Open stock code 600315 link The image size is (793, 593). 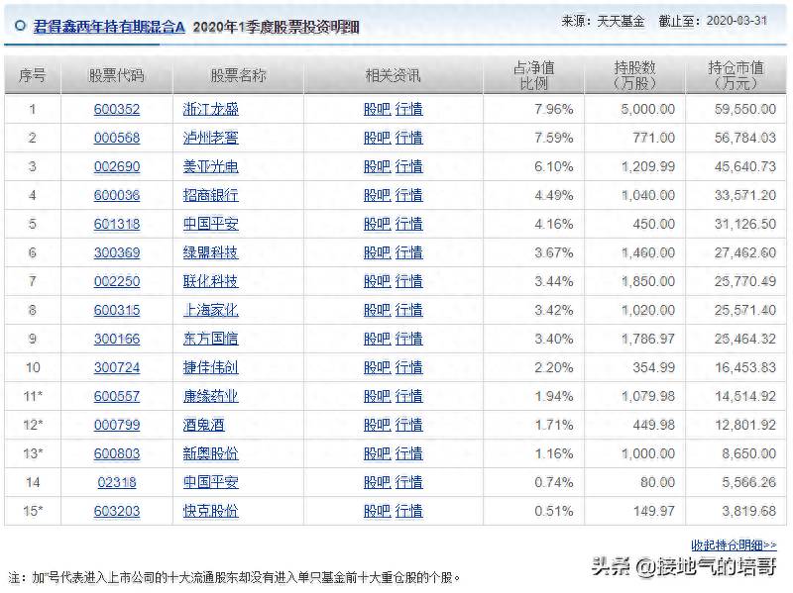coord(117,310)
